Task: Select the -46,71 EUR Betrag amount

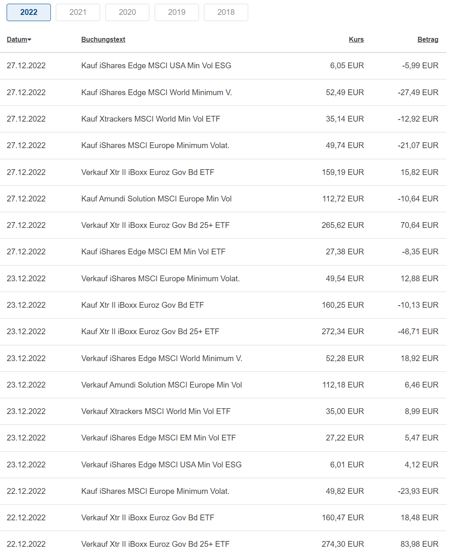Action: click(418, 332)
